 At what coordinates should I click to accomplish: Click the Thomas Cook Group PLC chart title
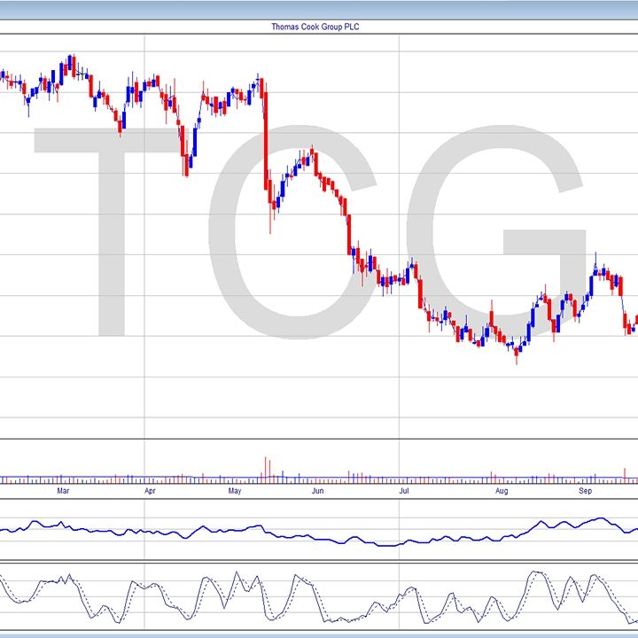(x=315, y=27)
